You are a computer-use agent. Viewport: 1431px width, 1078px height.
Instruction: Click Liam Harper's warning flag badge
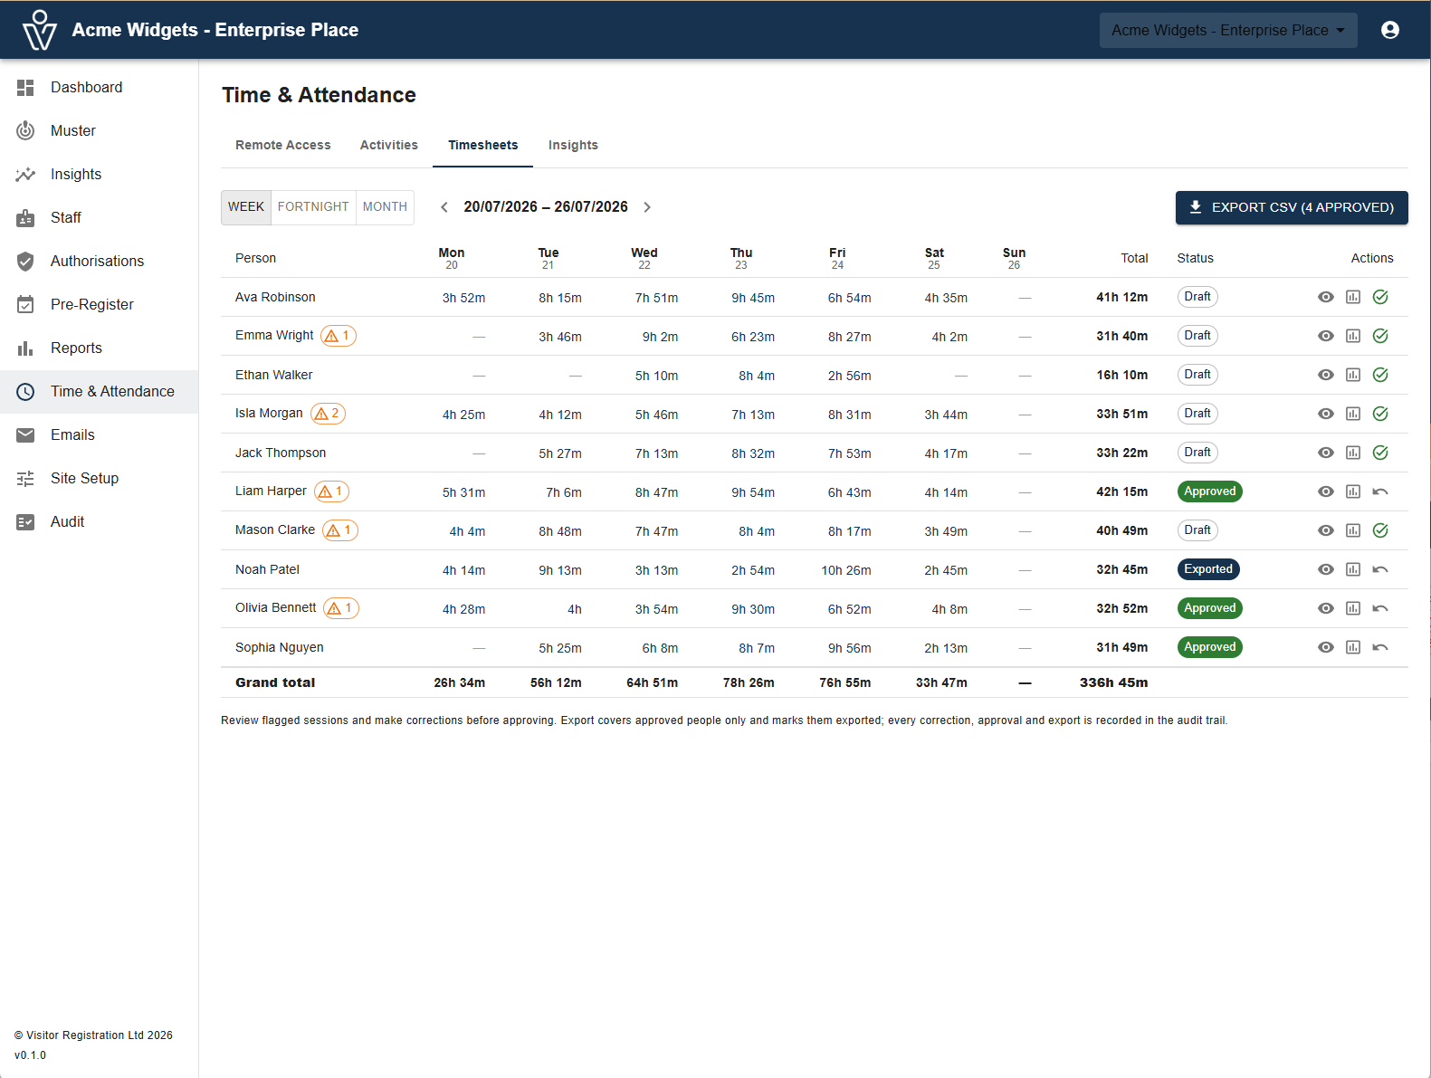(331, 491)
